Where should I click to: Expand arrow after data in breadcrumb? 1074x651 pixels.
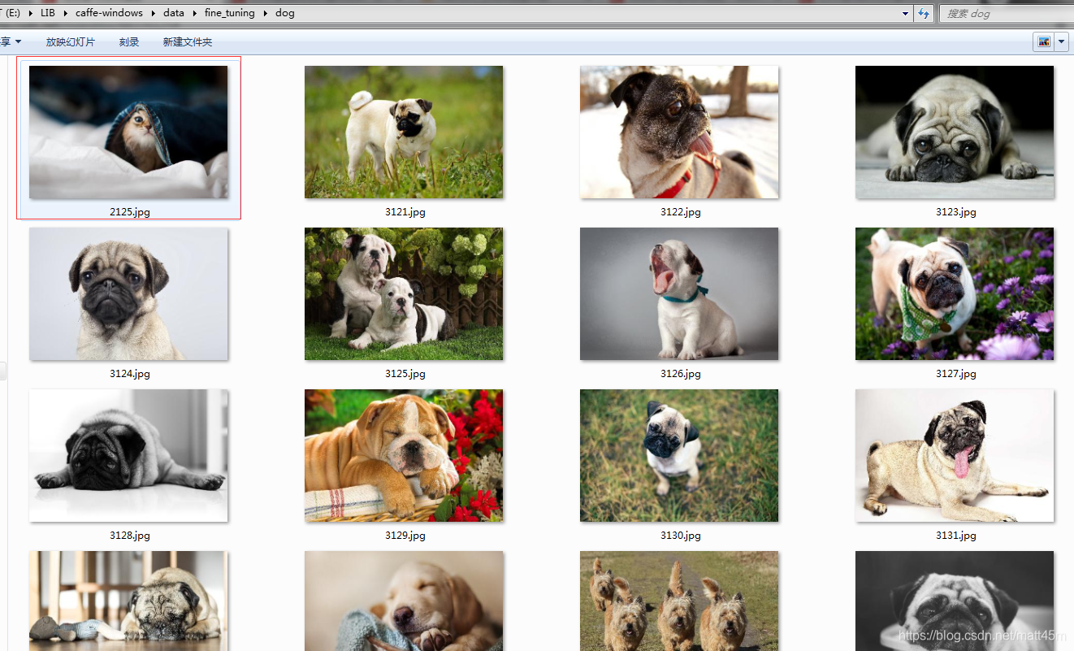click(x=195, y=13)
